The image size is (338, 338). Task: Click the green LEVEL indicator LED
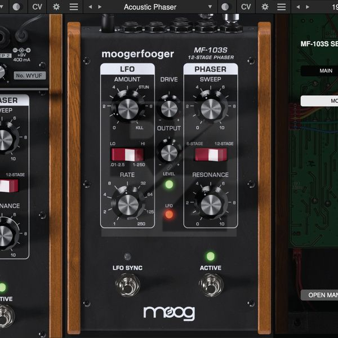tap(169, 185)
